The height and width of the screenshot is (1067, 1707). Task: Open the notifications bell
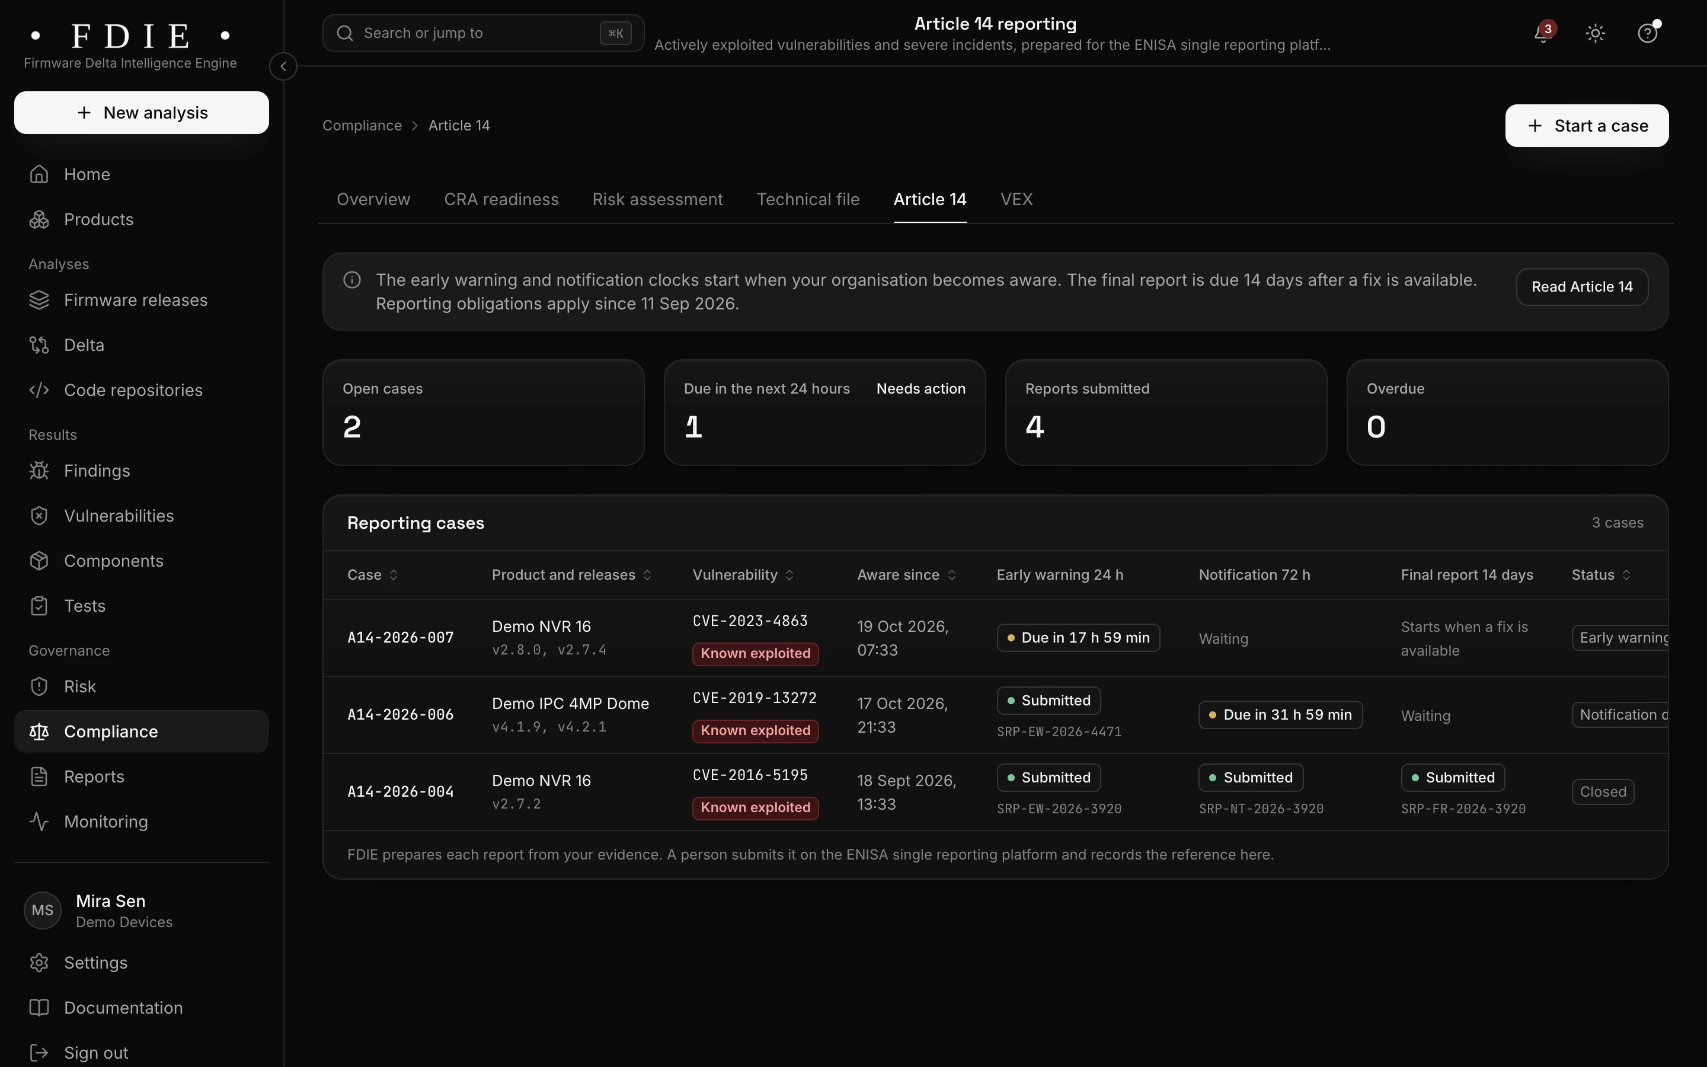pyautogui.click(x=1543, y=33)
